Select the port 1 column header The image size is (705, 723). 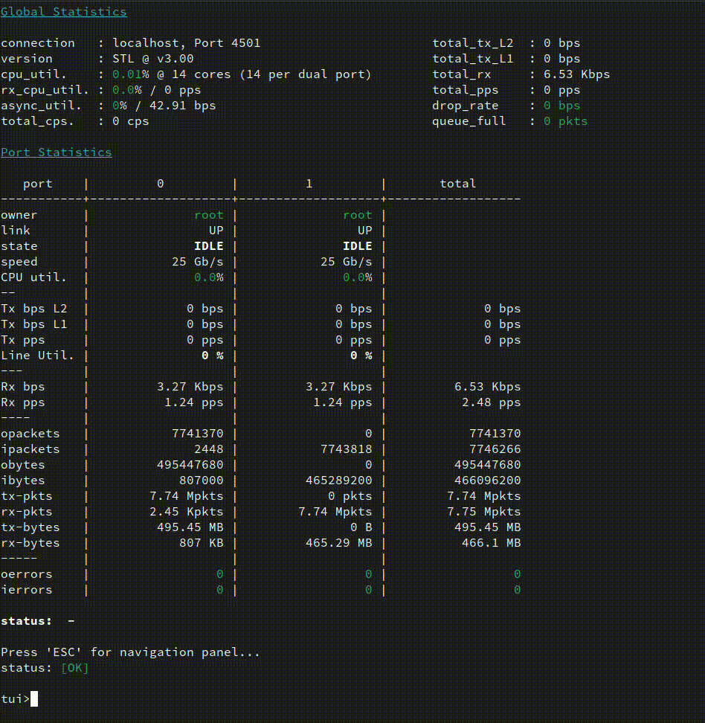coord(309,184)
